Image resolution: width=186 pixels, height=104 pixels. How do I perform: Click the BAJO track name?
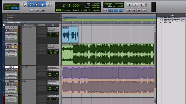coord(11,81)
